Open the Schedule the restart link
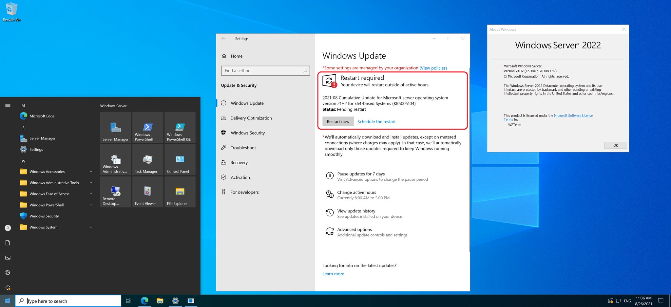Image resolution: width=671 pixels, height=307 pixels. tap(376, 121)
